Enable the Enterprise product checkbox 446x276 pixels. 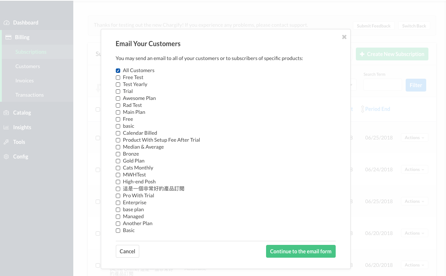click(x=118, y=203)
